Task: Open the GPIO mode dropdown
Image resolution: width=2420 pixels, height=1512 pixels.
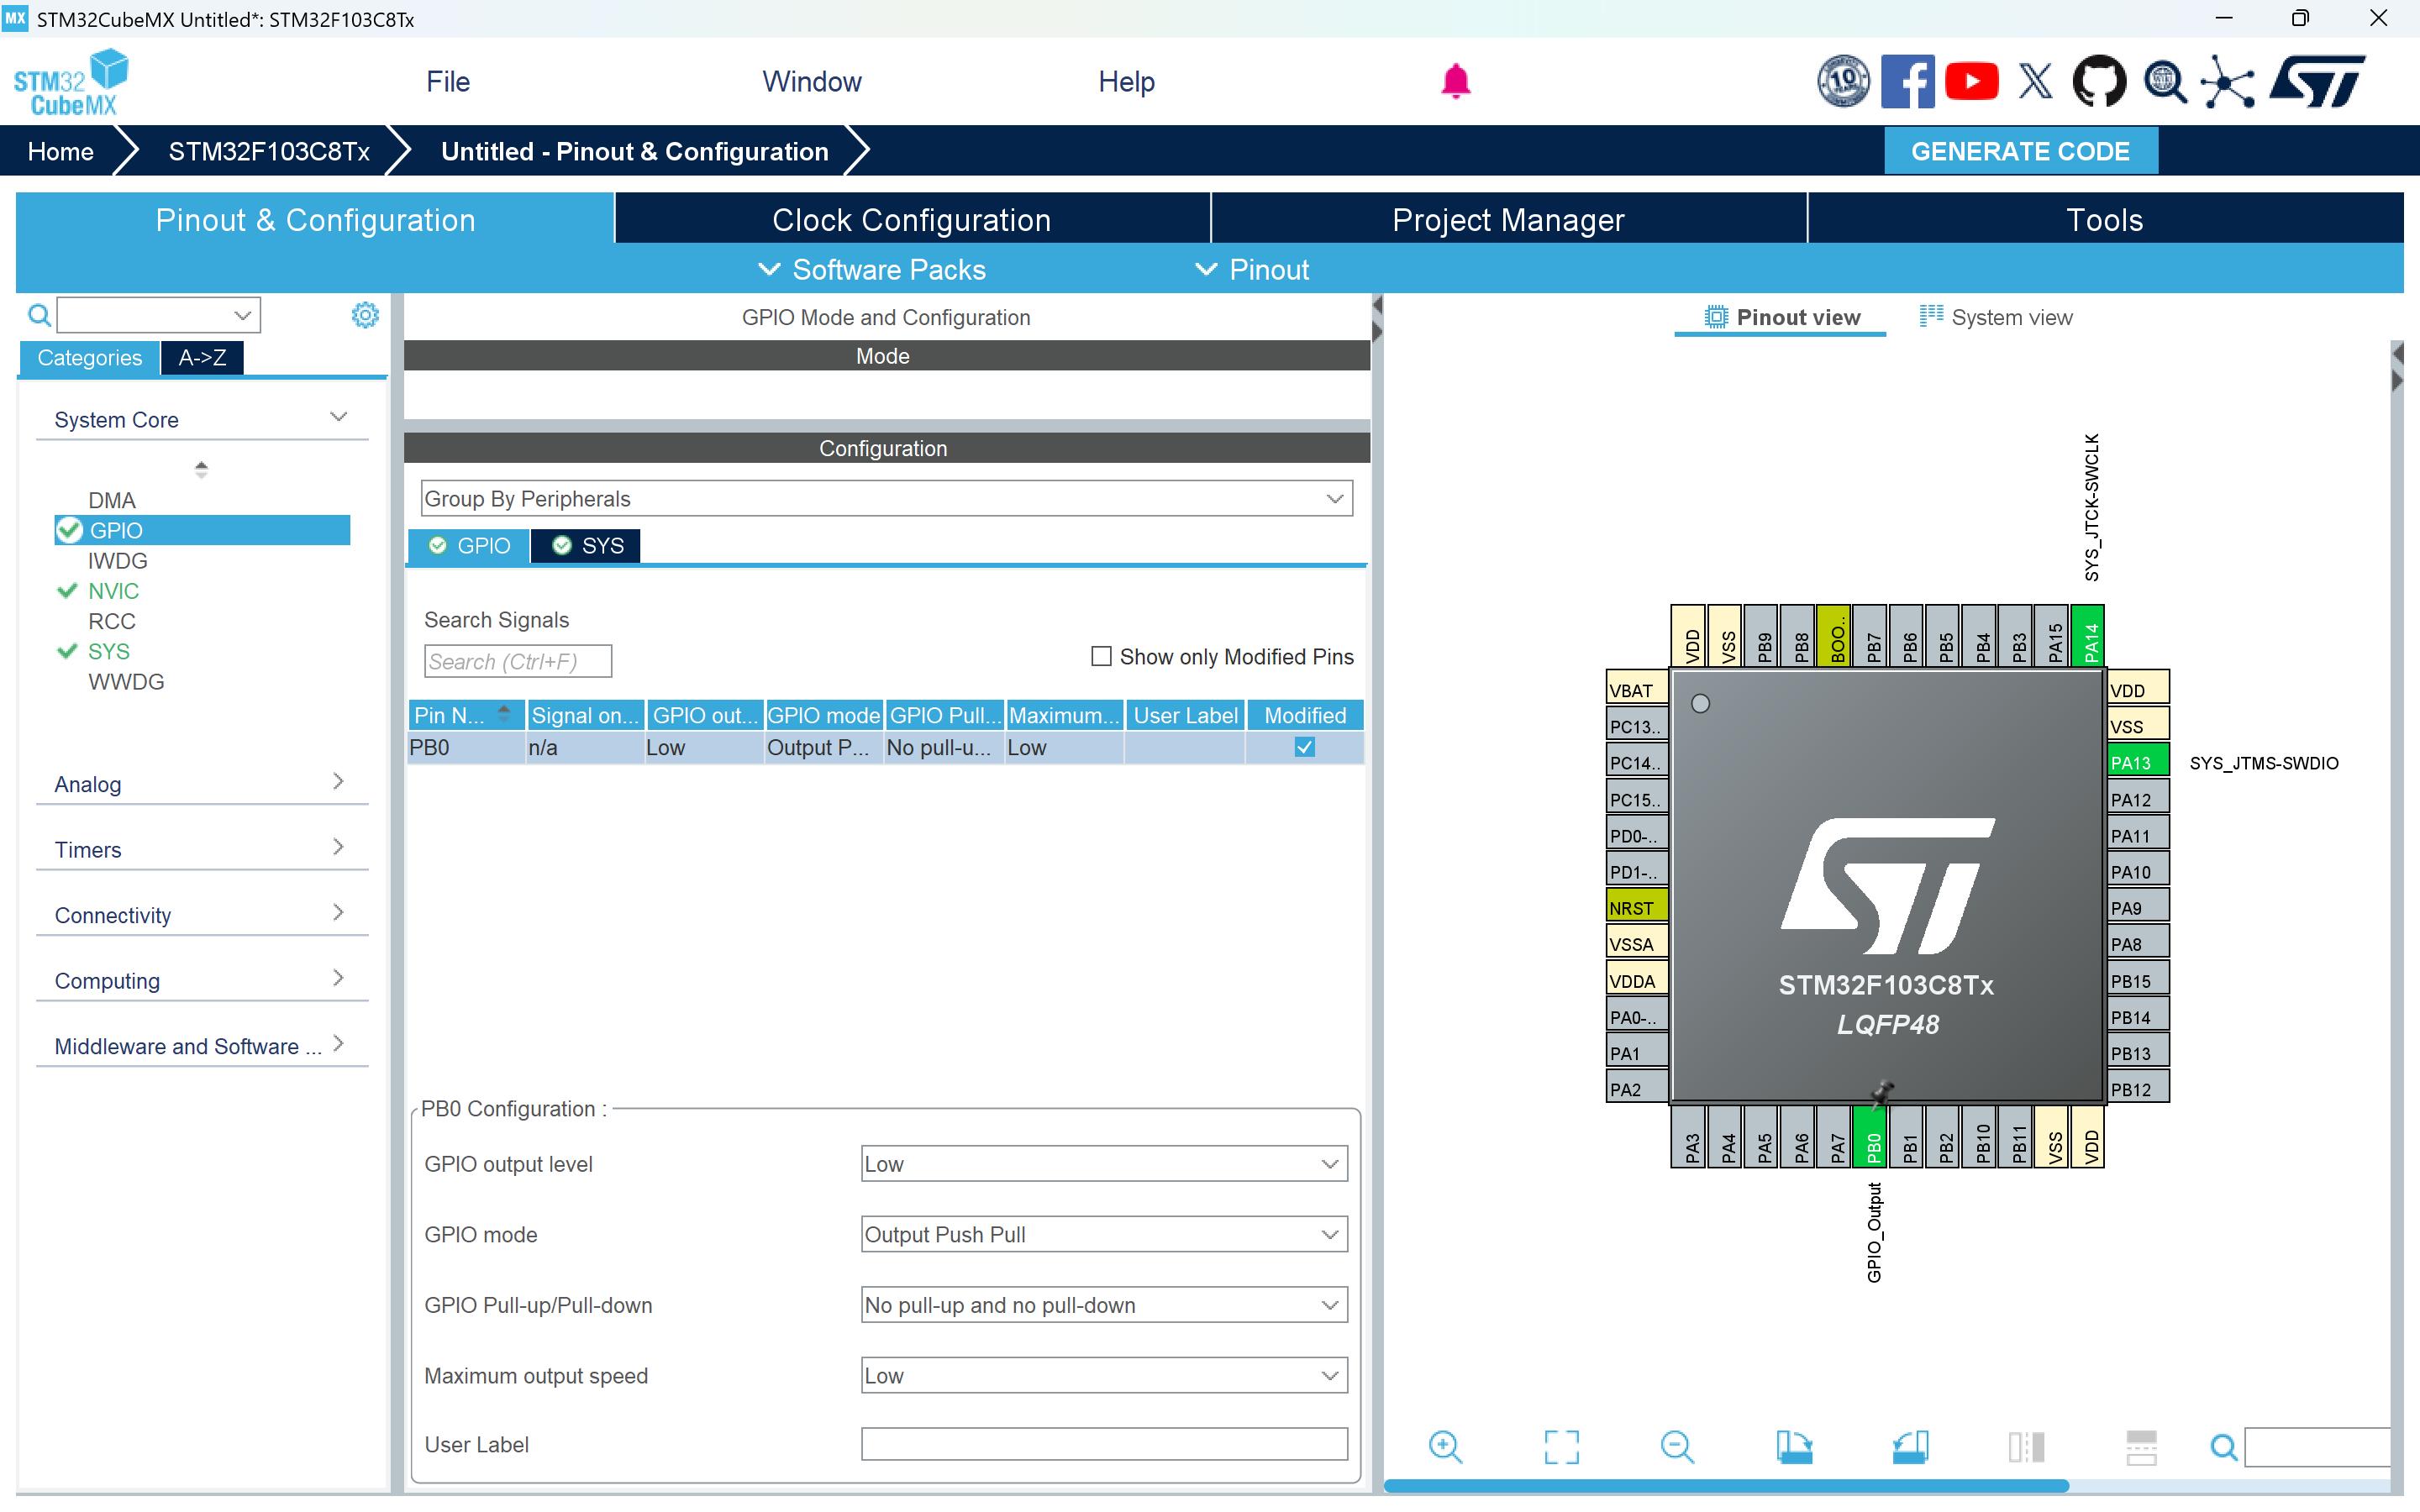Action: [1103, 1234]
